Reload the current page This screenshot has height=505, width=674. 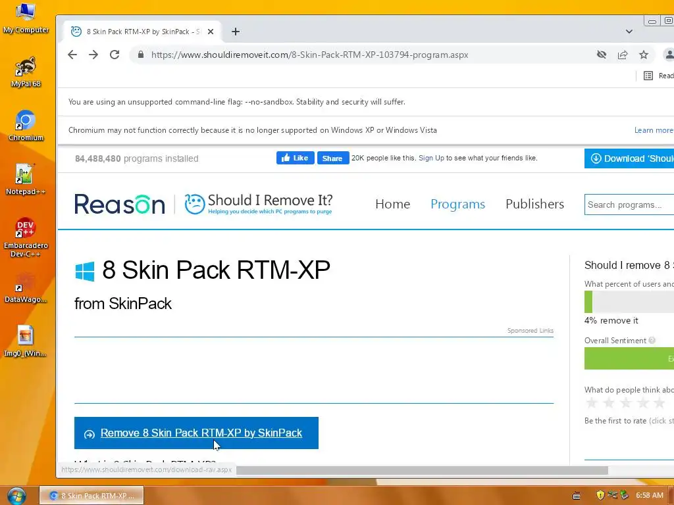(x=115, y=55)
